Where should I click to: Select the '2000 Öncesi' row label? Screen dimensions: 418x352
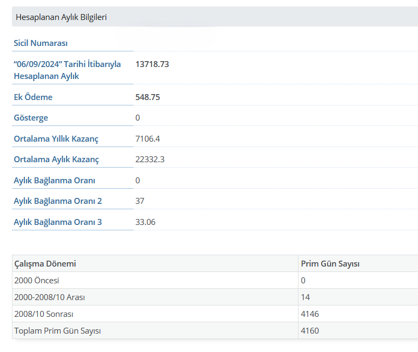(x=37, y=280)
